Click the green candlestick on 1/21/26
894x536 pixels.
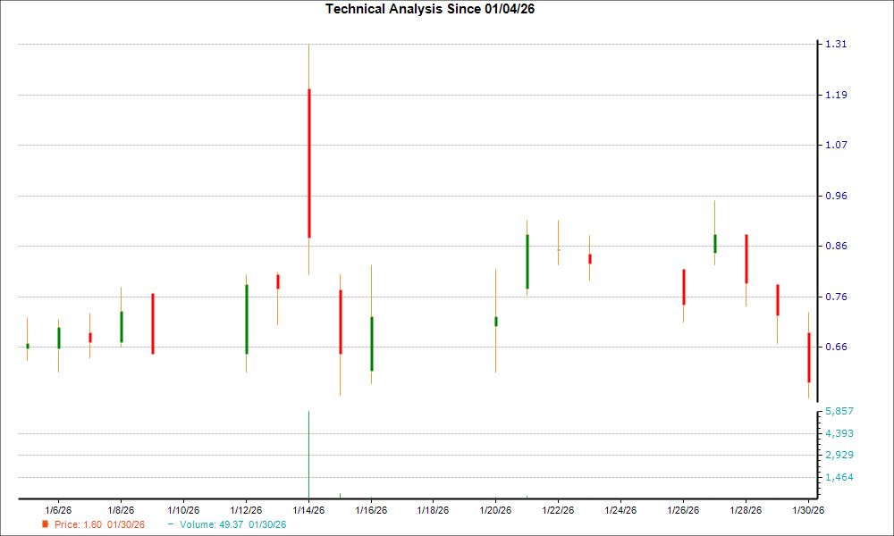pyautogui.click(x=527, y=264)
